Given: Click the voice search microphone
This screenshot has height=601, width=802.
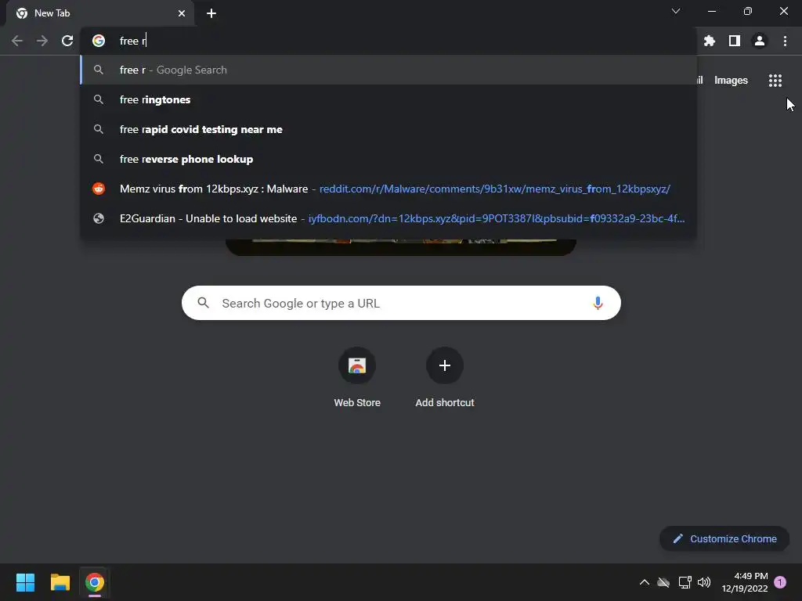Looking at the screenshot, I should click(x=598, y=303).
